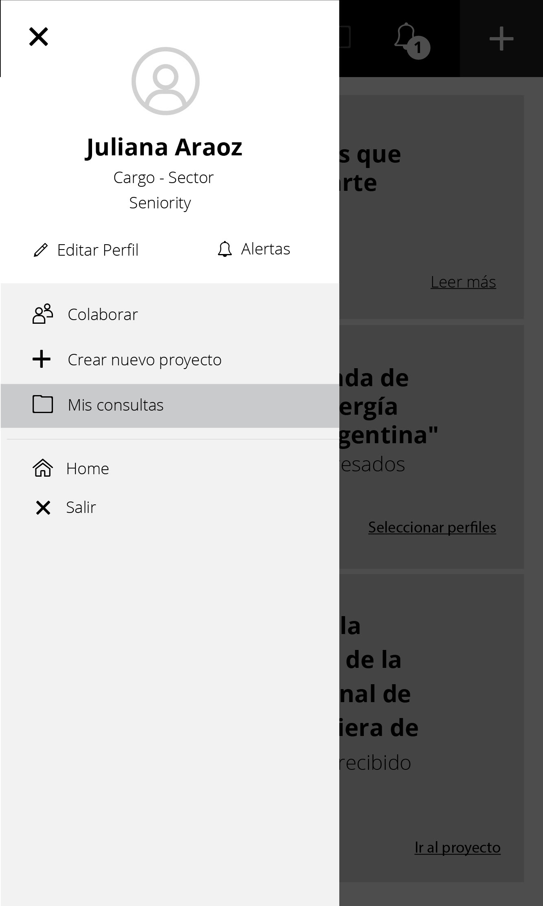Open Alertas from the profile panel
The width and height of the screenshot is (543, 906).
pos(254,249)
